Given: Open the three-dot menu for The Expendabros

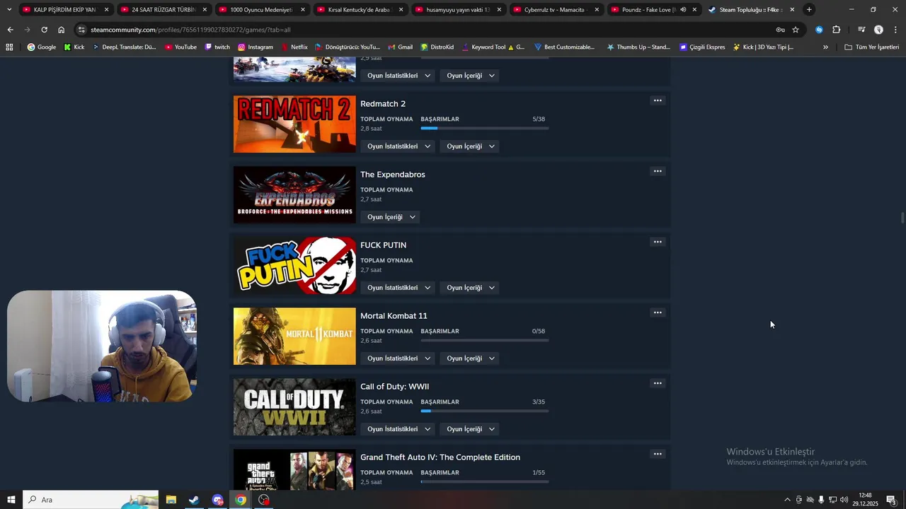Looking at the screenshot, I should click(x=658, y=171).
